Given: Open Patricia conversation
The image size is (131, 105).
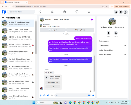Looking at the screenshot, I should tap(18, 82).
